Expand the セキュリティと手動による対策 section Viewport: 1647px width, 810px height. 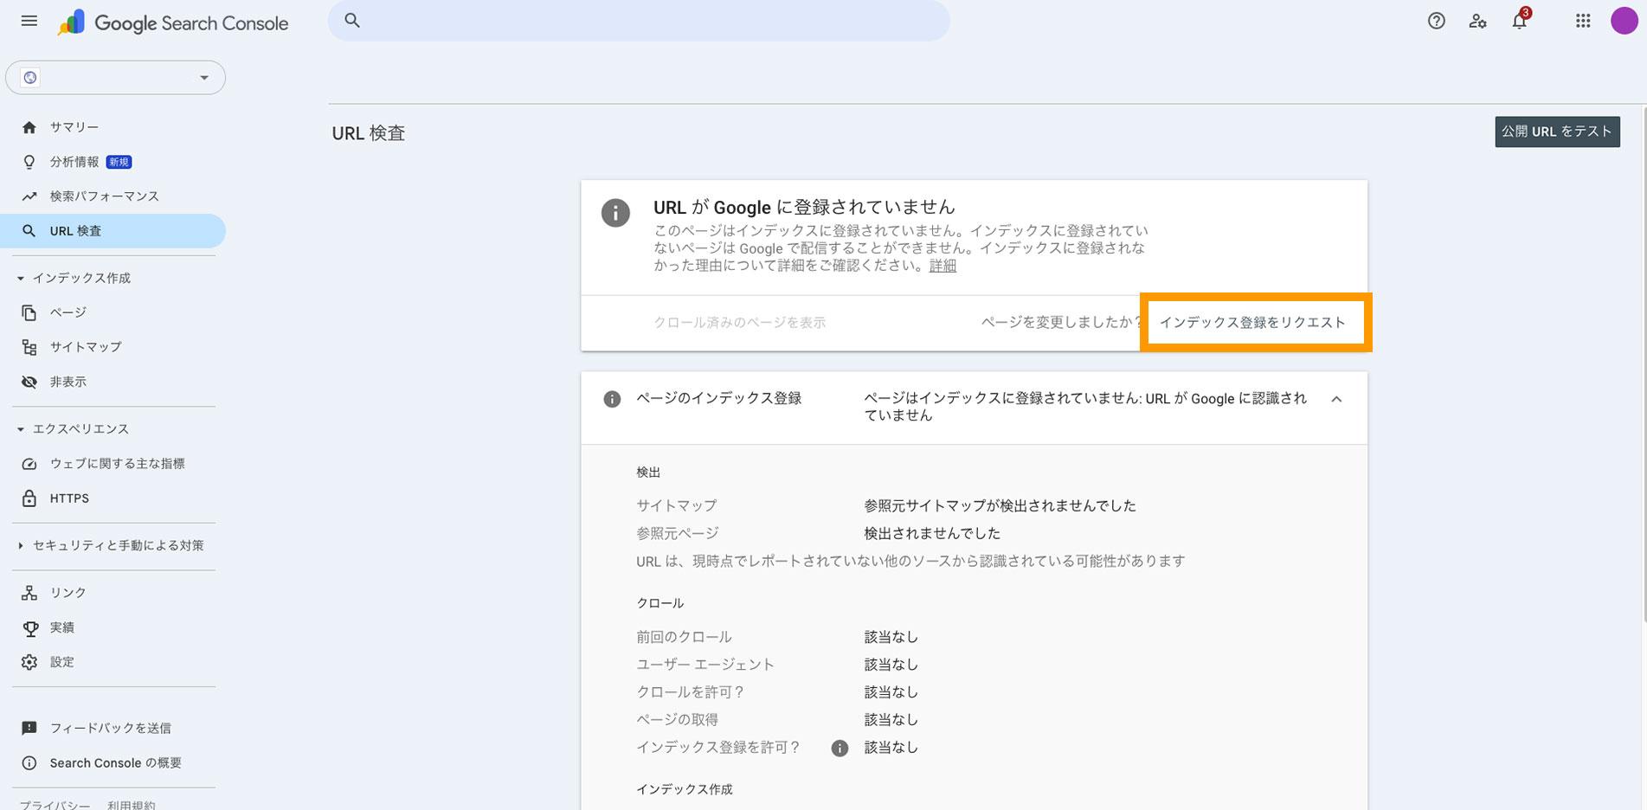click(21, 546)
